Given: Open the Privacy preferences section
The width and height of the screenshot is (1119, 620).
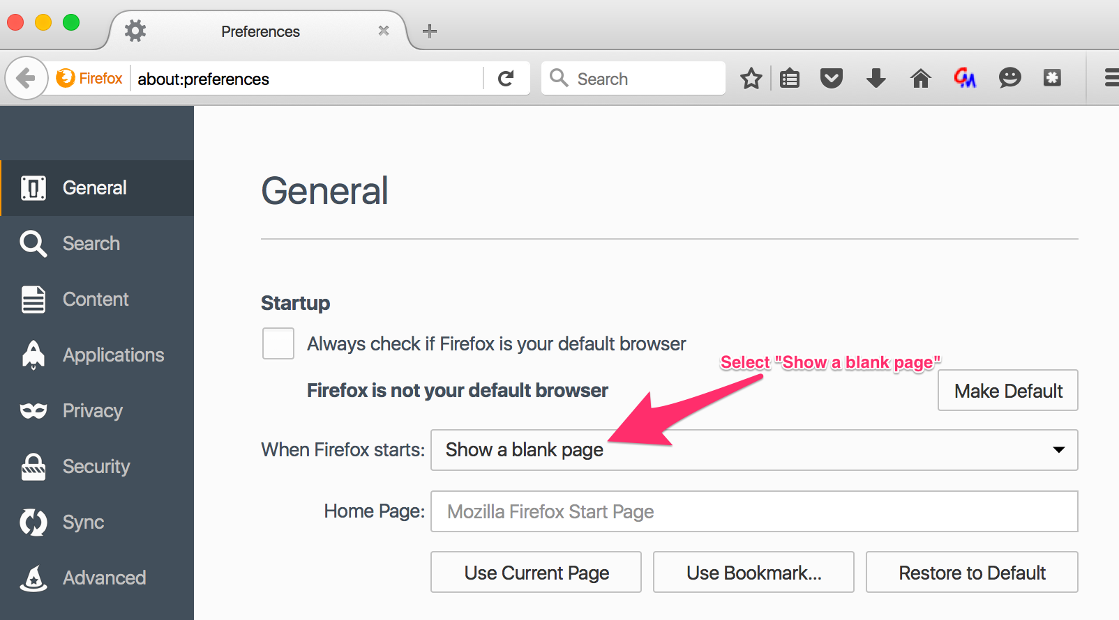Looking at the screenshot, I should 92,411.
